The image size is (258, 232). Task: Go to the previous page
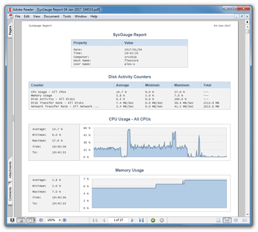point(104,220)
